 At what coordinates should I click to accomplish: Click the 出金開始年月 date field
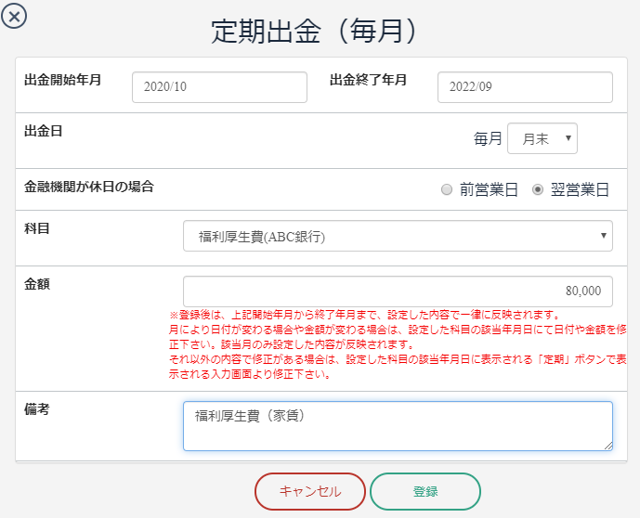tap(219, 87)
